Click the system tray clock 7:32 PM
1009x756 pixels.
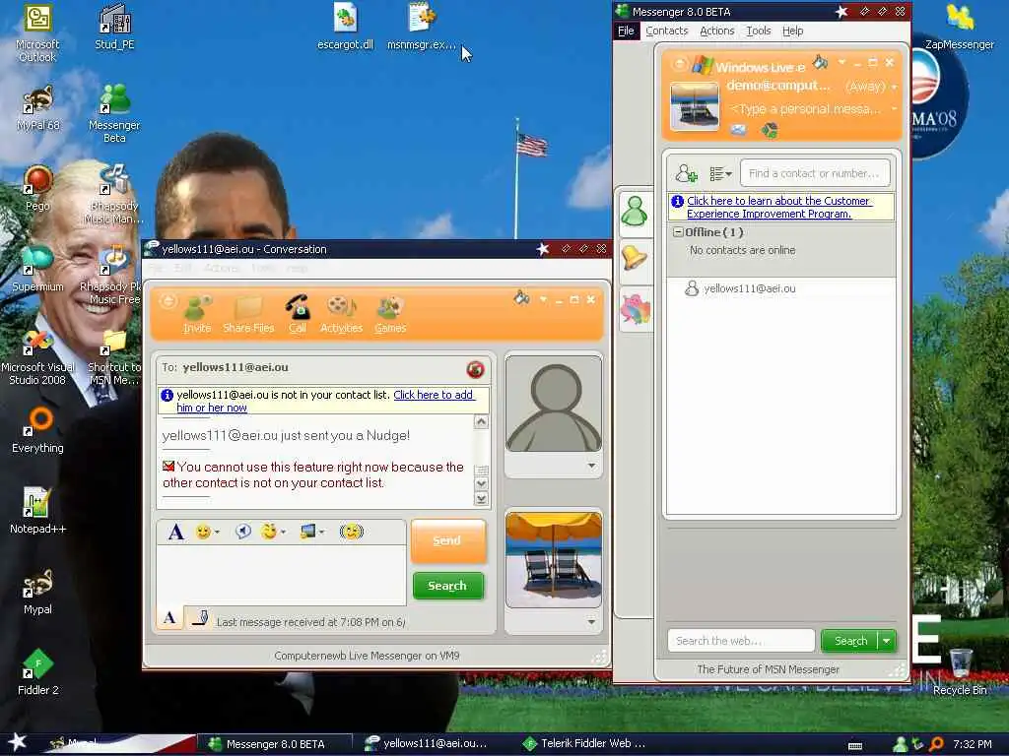pyautogui.click(x=972, y=744)
